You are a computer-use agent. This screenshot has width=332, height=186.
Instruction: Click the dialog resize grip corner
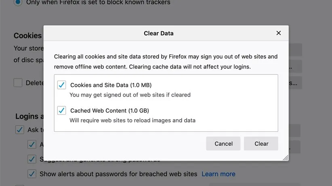(286, 158)
